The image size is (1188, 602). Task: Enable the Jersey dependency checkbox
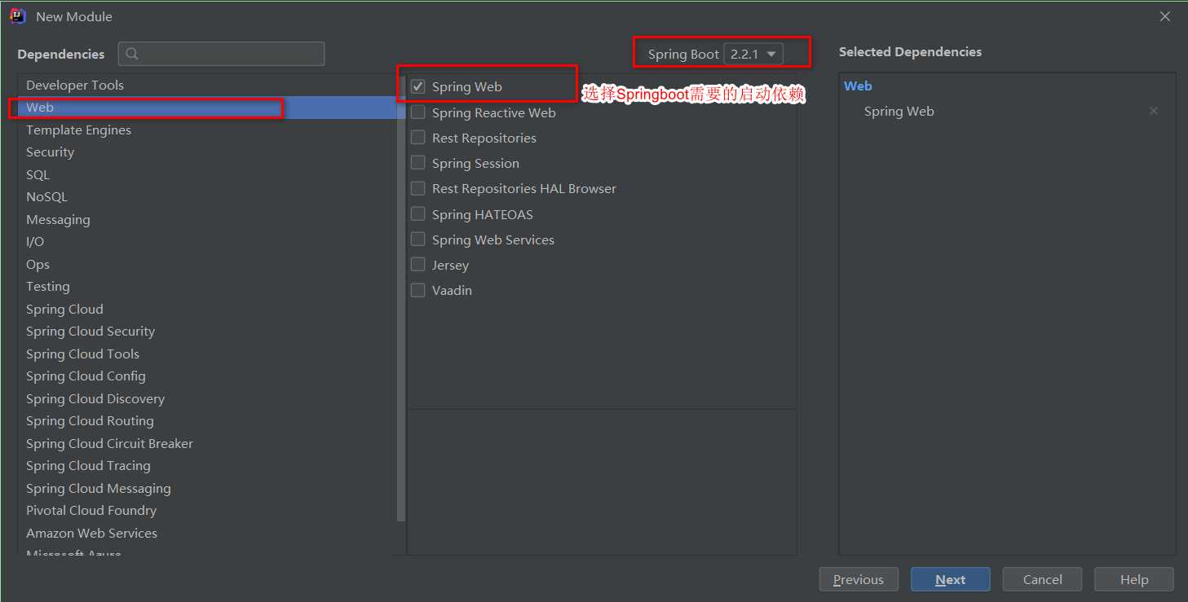[418, 265]
